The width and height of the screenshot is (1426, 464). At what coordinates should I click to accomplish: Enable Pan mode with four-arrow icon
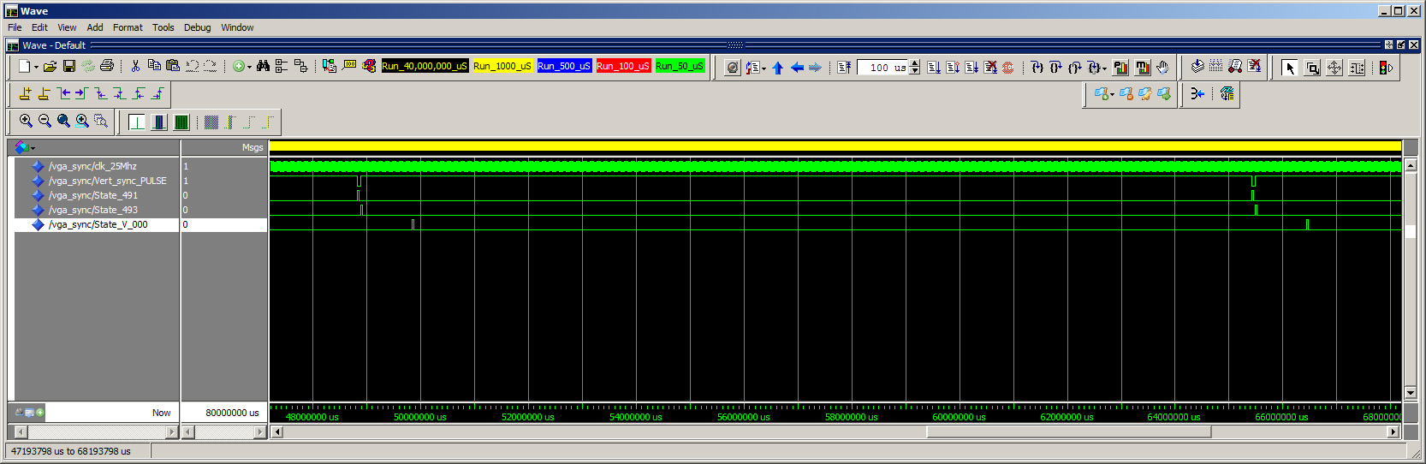tap(1334, 68)
